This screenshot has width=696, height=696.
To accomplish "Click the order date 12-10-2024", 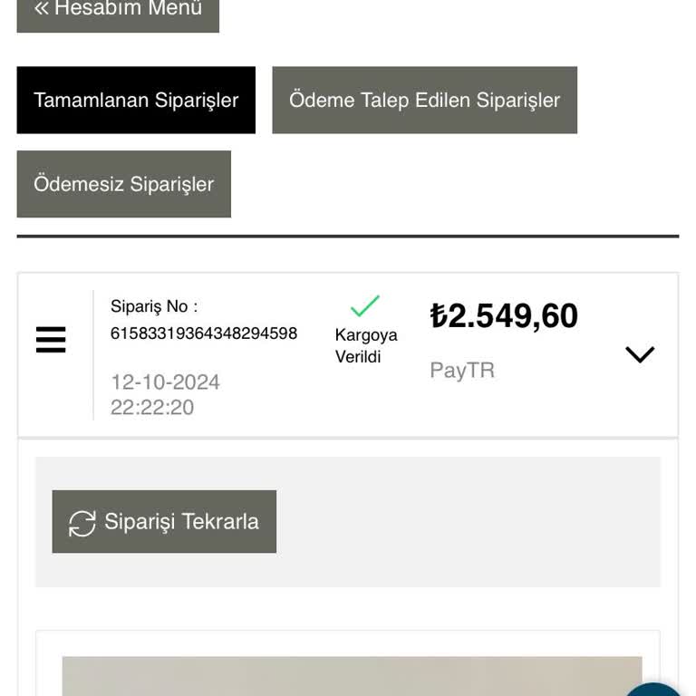I will coord(165,382).
